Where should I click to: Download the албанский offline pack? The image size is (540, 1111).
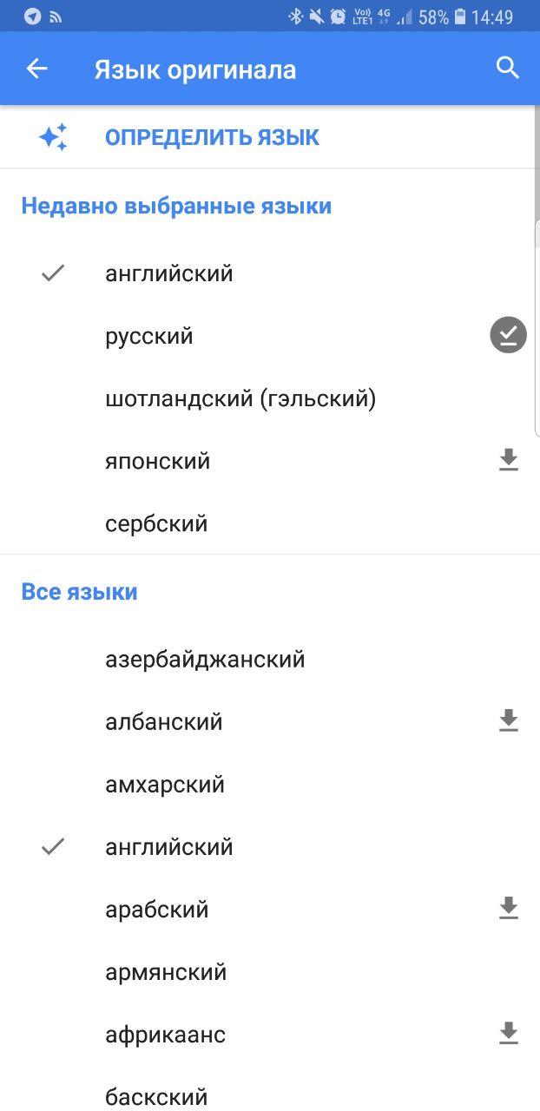click(509, 721)
